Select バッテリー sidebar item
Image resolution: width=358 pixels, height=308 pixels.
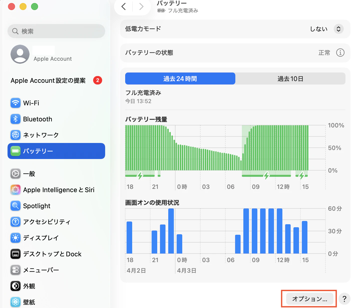(x=56, y=151)
